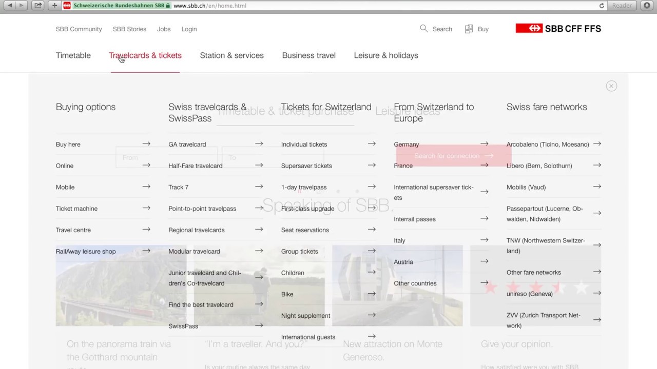Open Station & services menu

coord(232,55)
